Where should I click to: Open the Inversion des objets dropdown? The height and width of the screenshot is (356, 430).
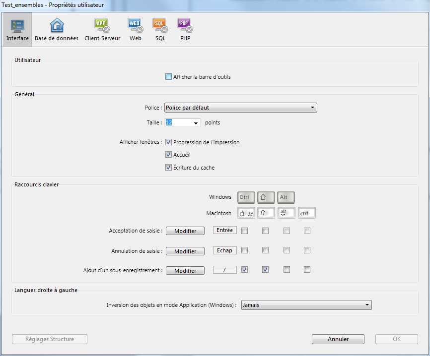pyautogui.click(x=306, y=305)
